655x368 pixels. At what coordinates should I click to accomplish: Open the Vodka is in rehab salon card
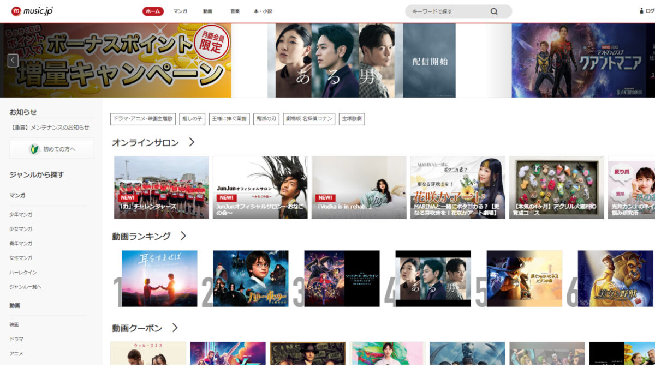coord(359,188)
